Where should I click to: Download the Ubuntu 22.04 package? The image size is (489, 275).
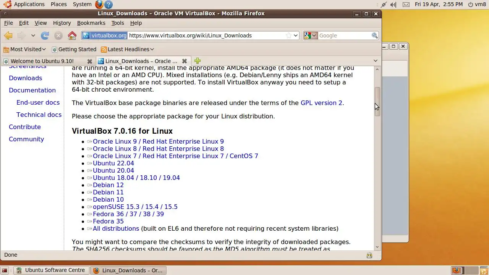113,163
